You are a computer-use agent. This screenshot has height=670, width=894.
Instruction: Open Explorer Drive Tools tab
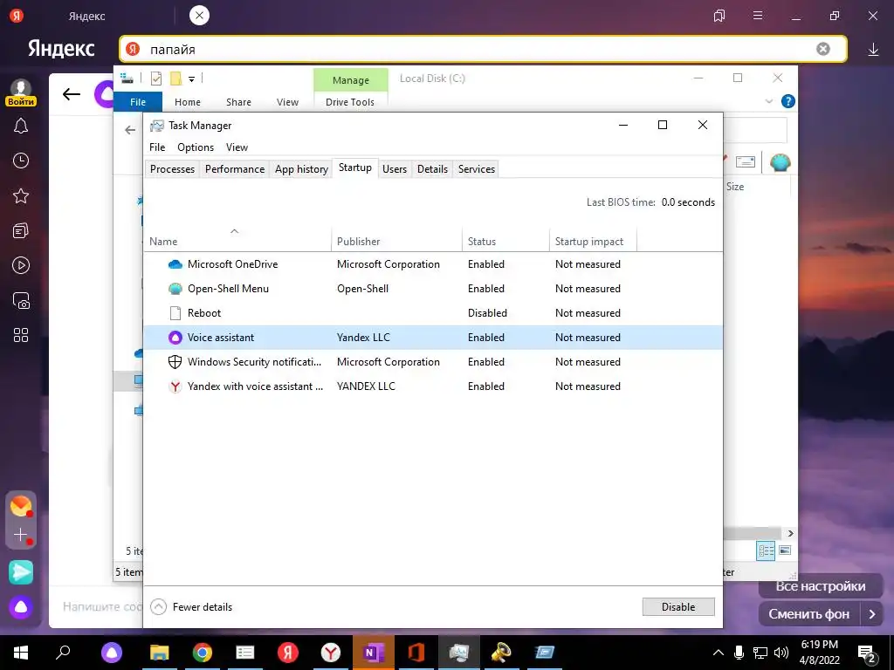[x=350, y=102]
